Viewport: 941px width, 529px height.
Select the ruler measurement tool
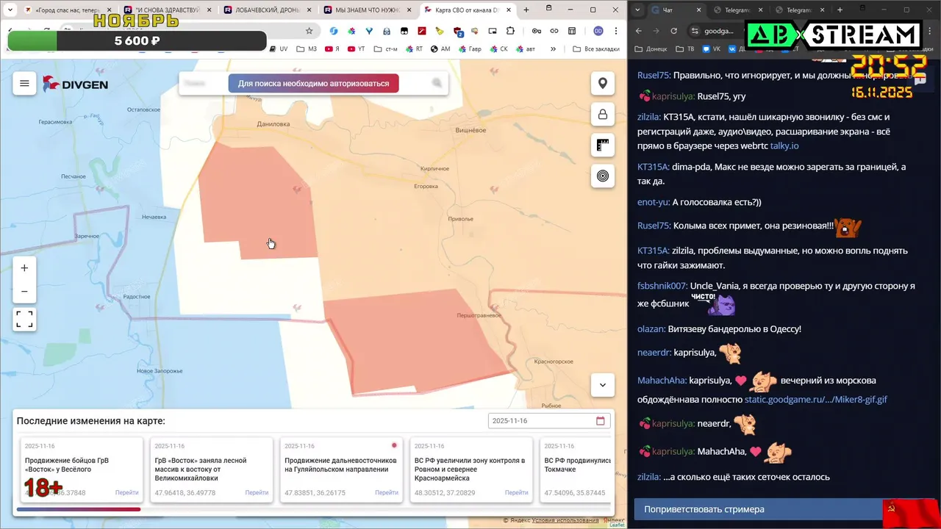click(603, 145)
